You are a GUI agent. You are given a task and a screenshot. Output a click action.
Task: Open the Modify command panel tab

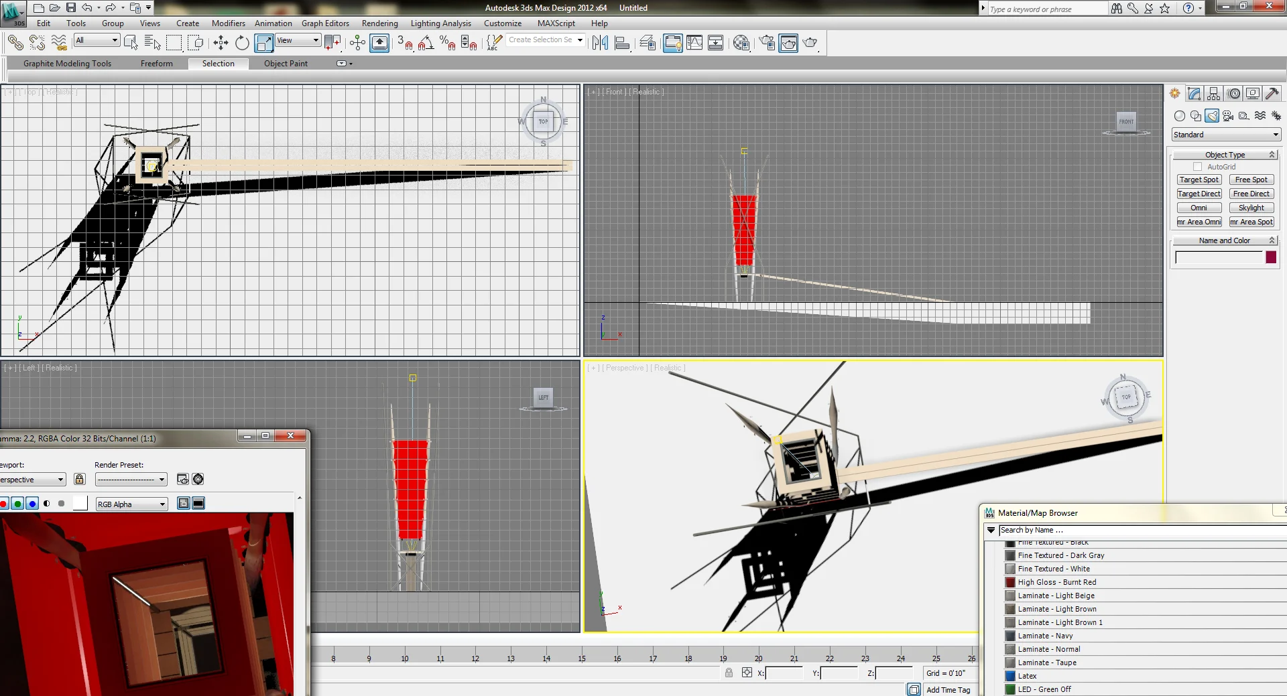point(1194,94)
